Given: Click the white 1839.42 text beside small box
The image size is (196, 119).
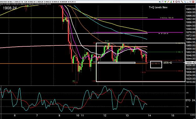Looking at the screenshot, I should pos(167,63).
